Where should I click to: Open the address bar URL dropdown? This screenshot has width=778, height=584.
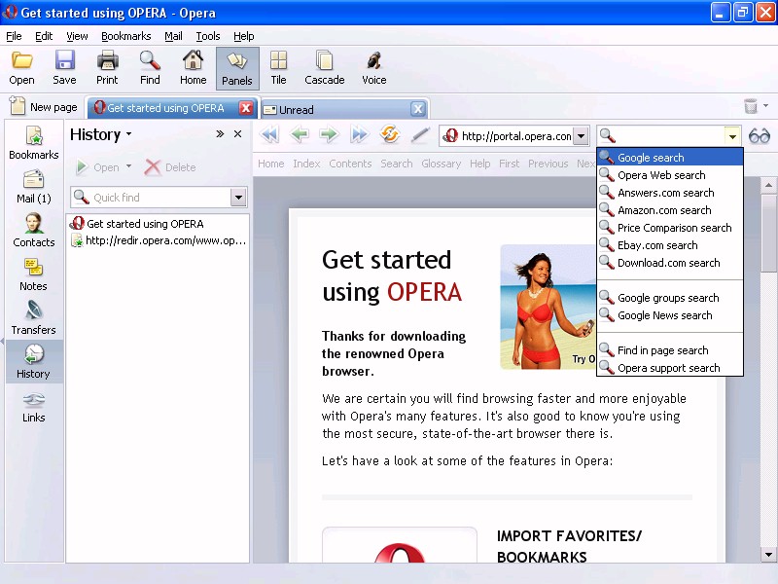[x=581, y=136]
